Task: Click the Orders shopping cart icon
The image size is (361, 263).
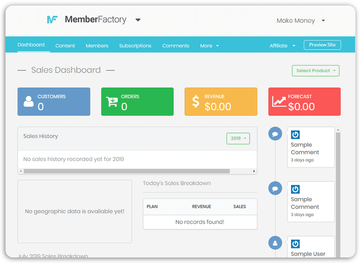Action: coord(112,102)
